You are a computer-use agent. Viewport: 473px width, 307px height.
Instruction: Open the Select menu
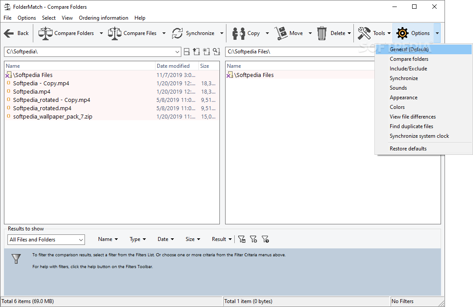click(x=49, y=18)
